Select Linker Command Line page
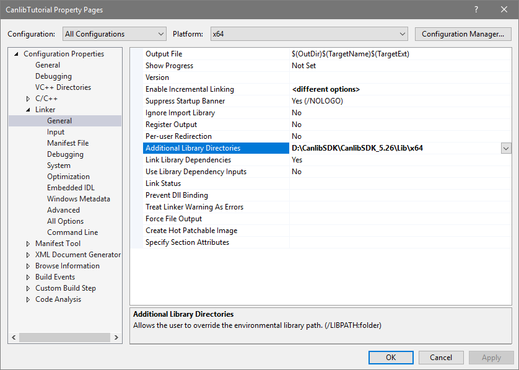 pyautogui.click(x=72, y=232)
